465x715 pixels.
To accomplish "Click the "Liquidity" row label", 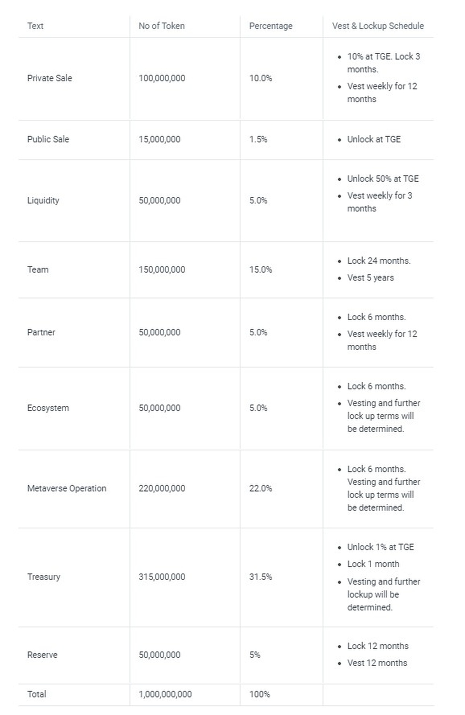I will pos(43,201).
